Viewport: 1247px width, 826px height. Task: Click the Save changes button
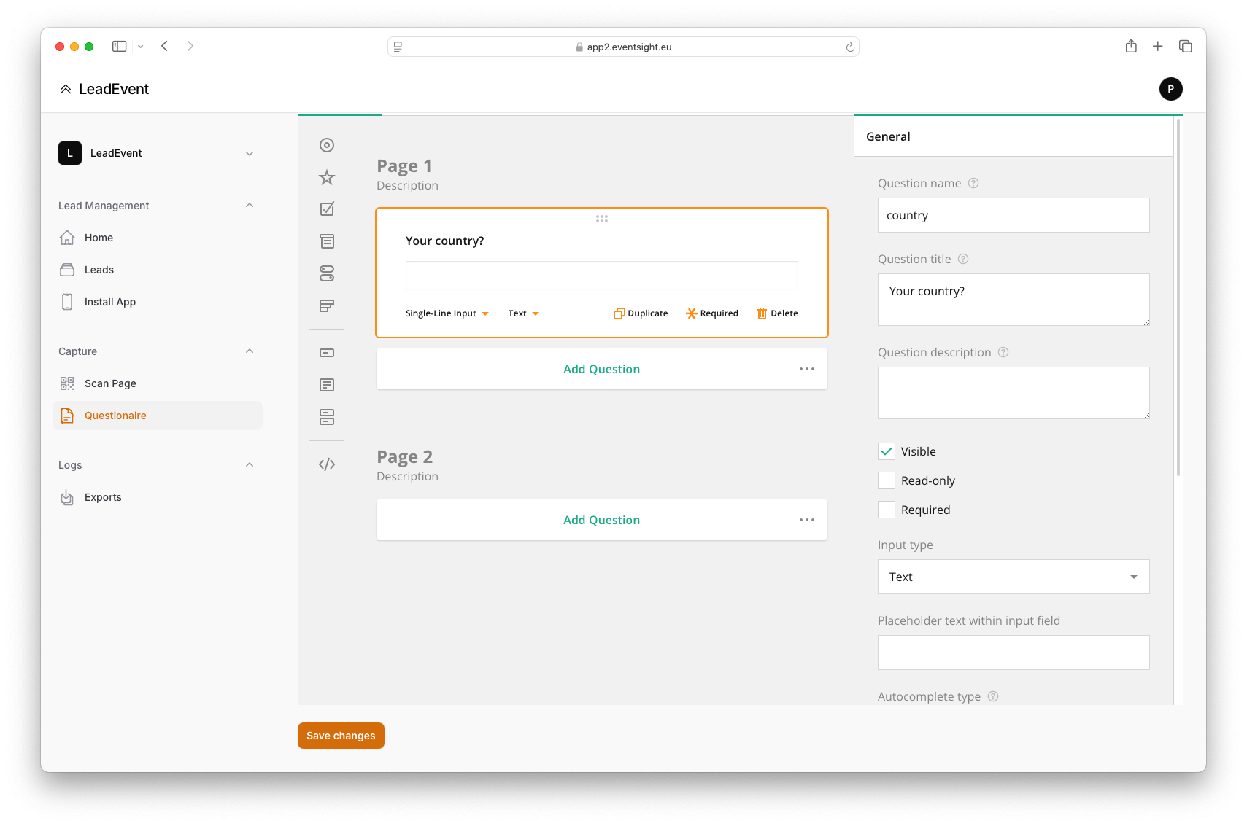[x=341, y=736]
